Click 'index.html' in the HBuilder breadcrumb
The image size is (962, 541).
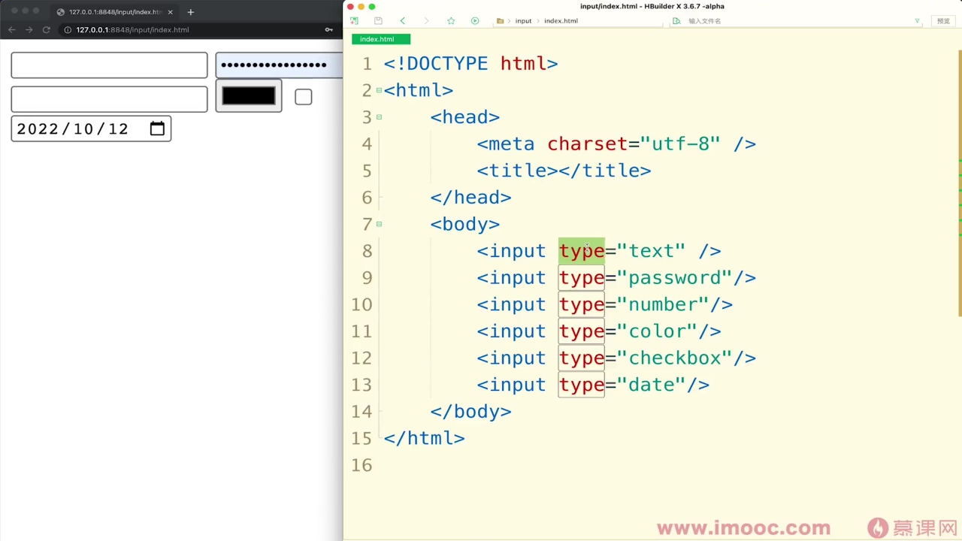pos(561,21)
